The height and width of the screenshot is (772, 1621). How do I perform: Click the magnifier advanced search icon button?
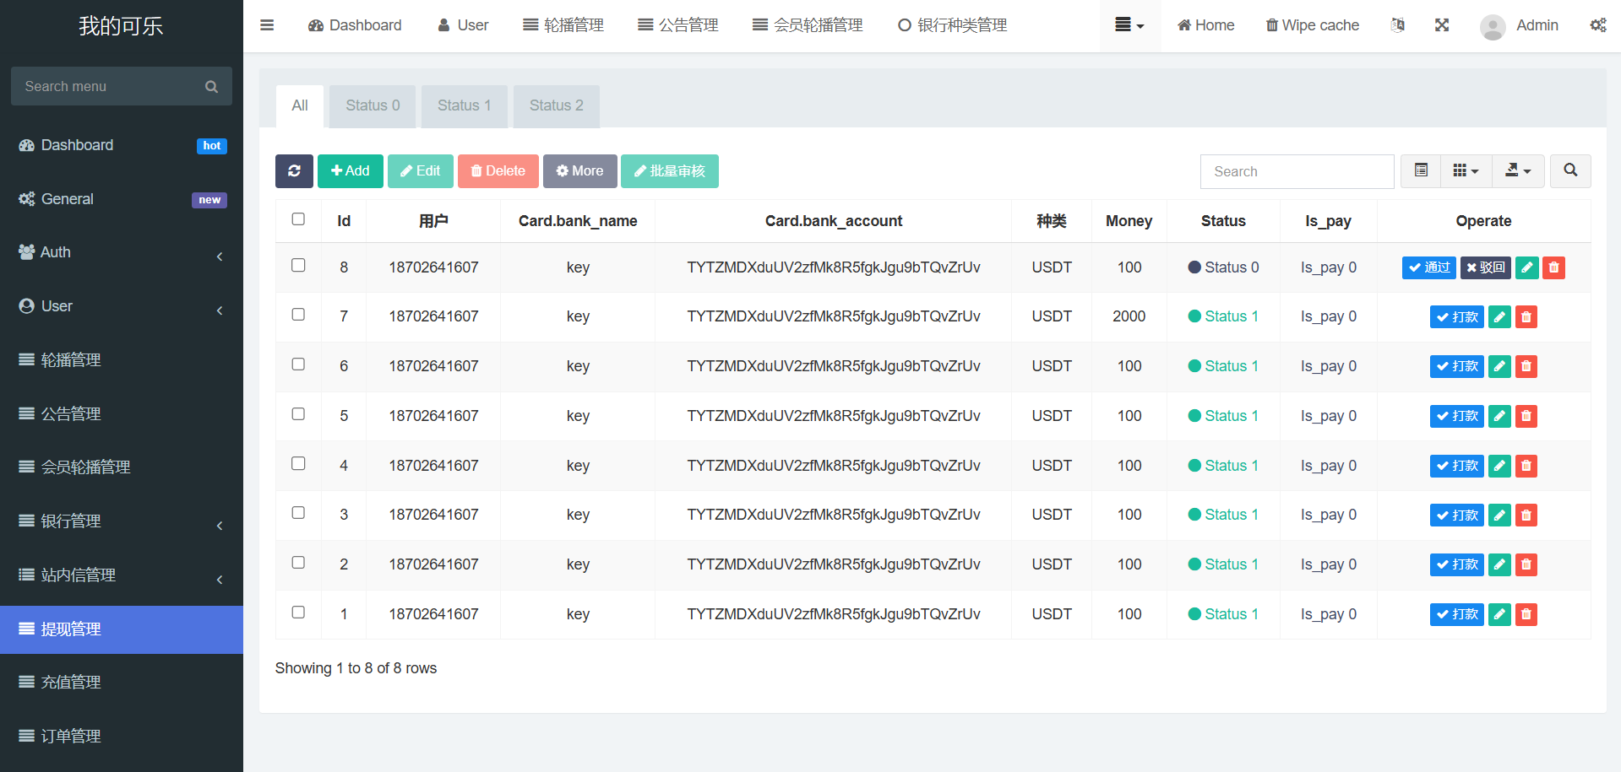tap(1570, 171)
